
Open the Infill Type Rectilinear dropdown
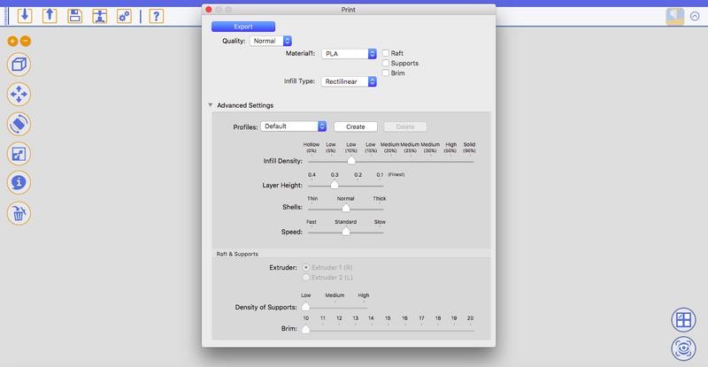coord(350,80)
